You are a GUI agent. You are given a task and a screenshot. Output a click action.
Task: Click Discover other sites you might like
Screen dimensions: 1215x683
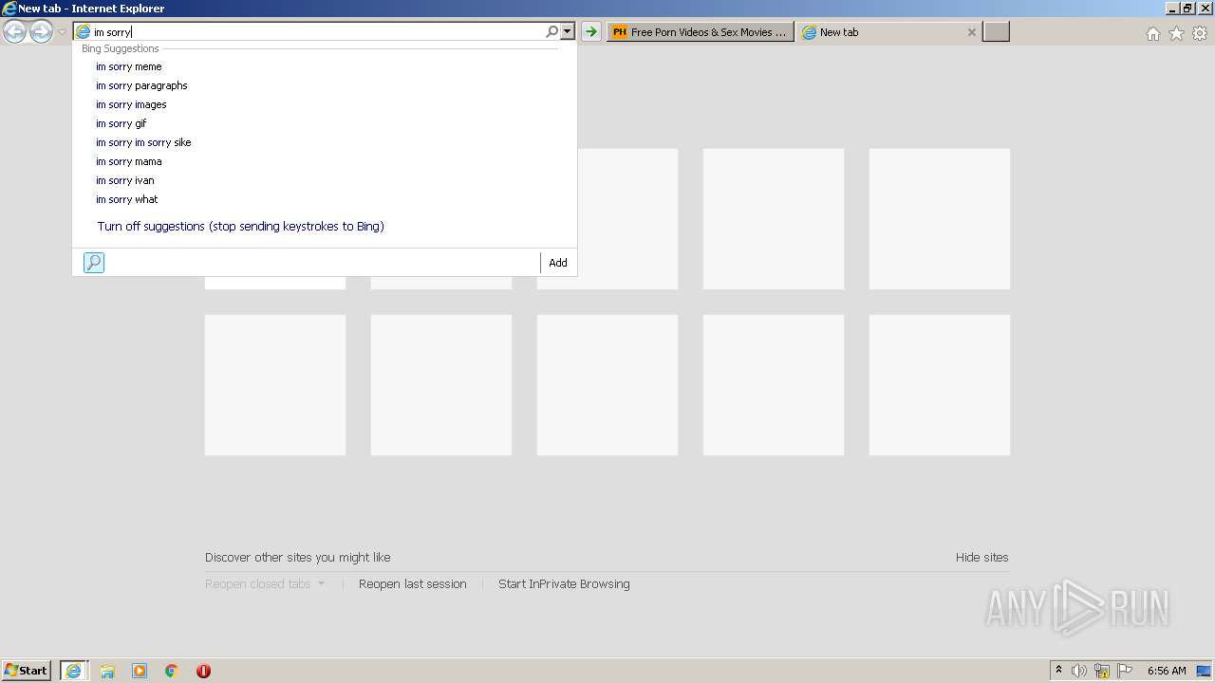298,558
